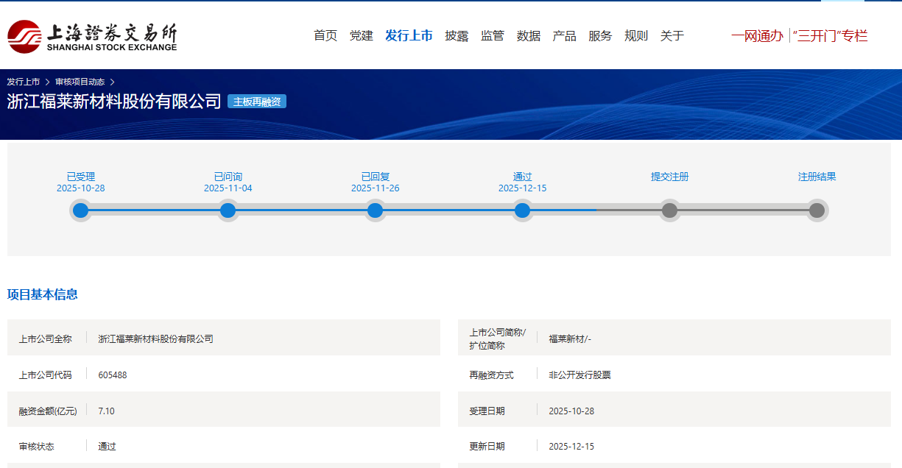The height and width of the screenshot is (468, 902).
Task: Click the 通过 2025-12-15 stage label
Action: point(523,182)
